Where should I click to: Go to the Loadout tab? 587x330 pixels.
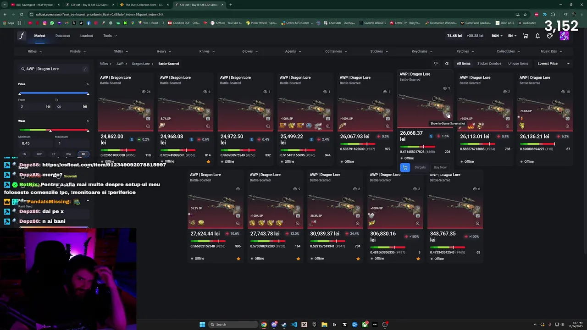click(86, 36)
